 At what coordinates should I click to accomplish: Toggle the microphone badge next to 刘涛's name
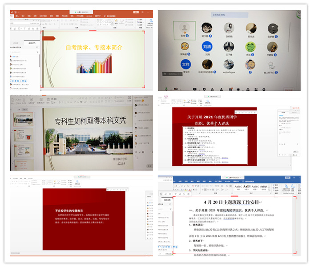212,54
